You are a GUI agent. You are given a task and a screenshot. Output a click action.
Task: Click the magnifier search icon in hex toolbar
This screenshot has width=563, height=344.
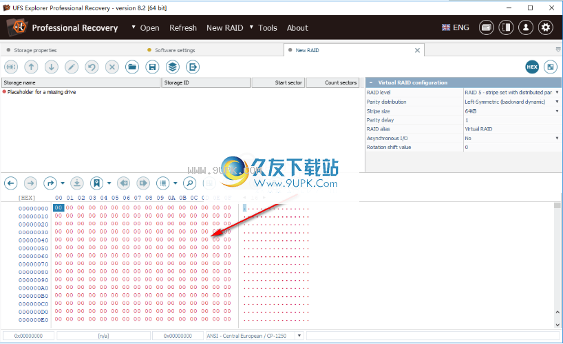[189, 183]
